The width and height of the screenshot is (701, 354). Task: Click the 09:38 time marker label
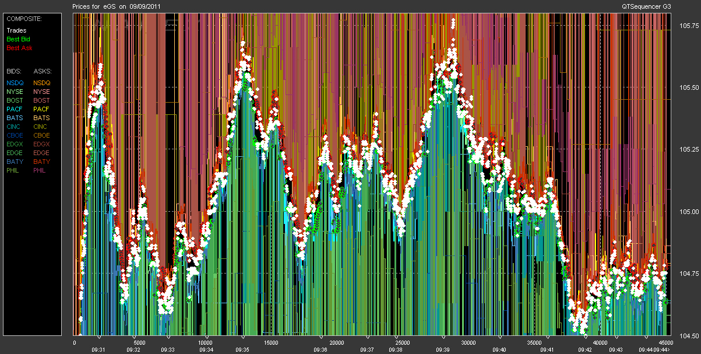[395, 350]
